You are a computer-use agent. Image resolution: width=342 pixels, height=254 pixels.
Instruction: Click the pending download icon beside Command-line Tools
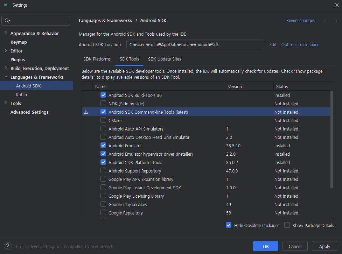86,112
